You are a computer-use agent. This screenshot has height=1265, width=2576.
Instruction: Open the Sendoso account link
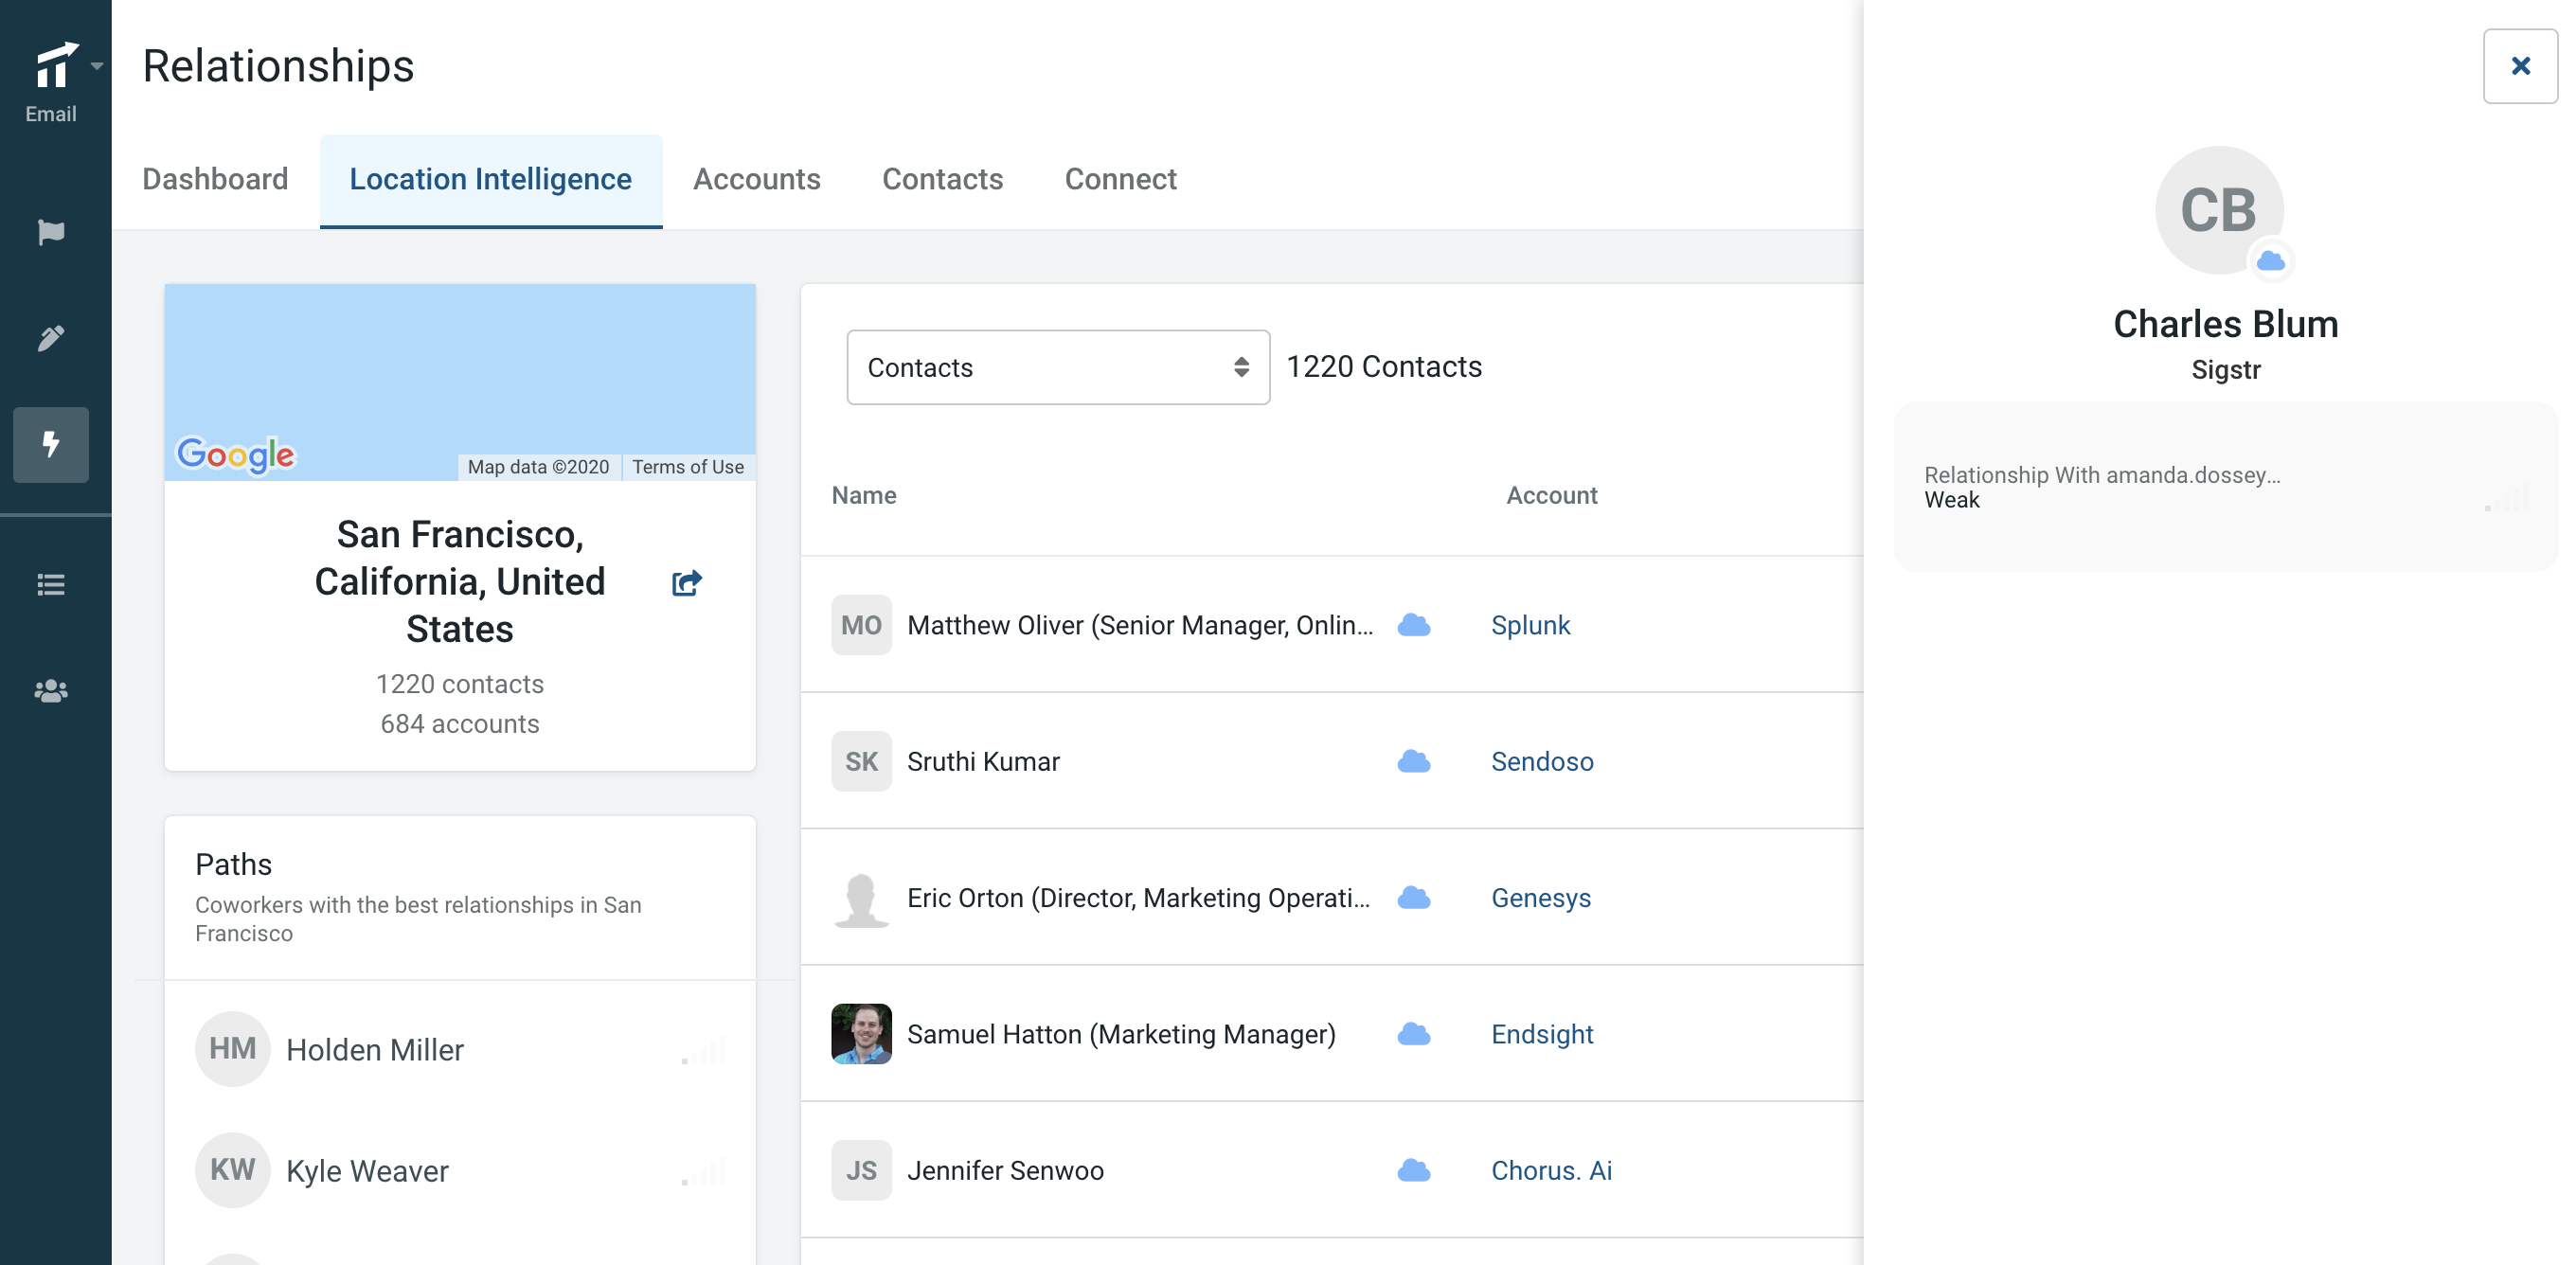1542,761
